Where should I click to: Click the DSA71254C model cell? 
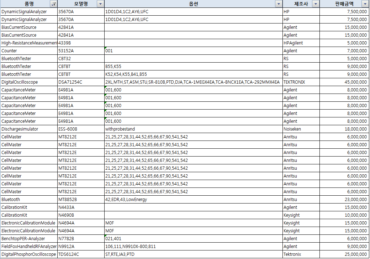tap(80, 82)
